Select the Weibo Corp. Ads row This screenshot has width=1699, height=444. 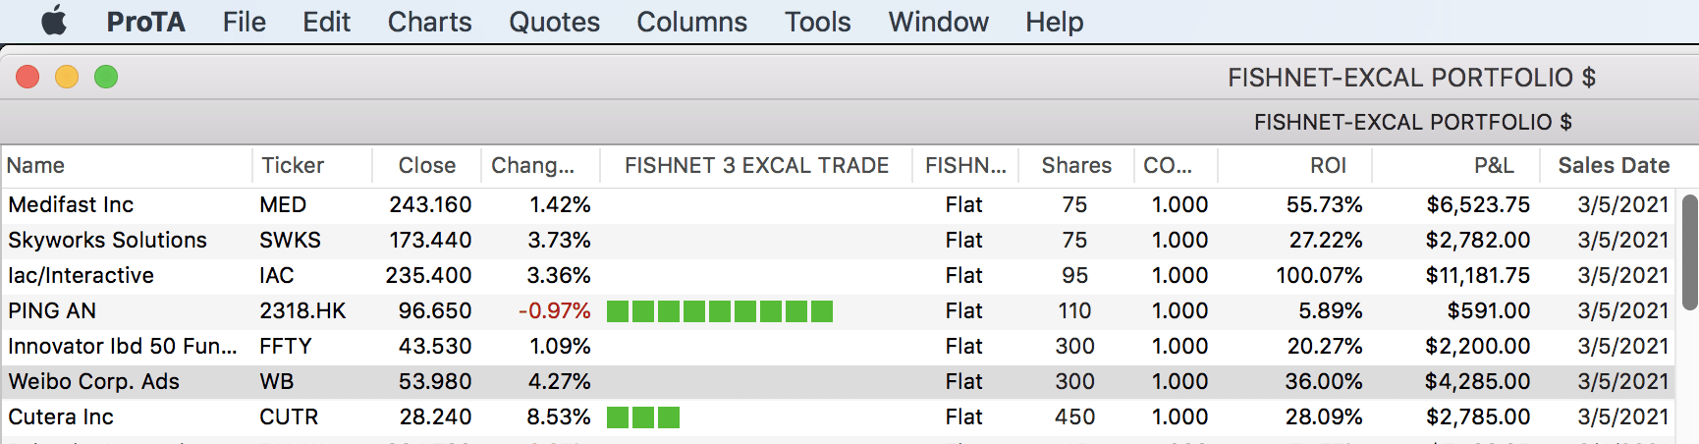coord(840,381)
